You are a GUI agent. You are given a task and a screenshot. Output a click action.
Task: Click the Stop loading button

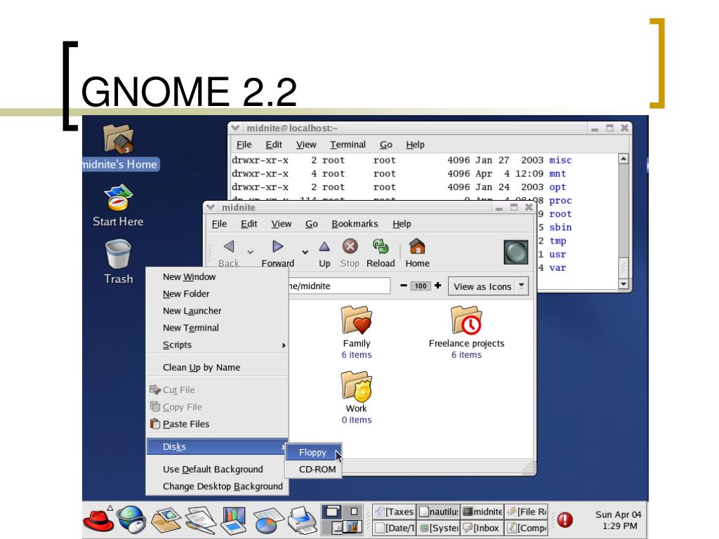(x=350, y=253)
